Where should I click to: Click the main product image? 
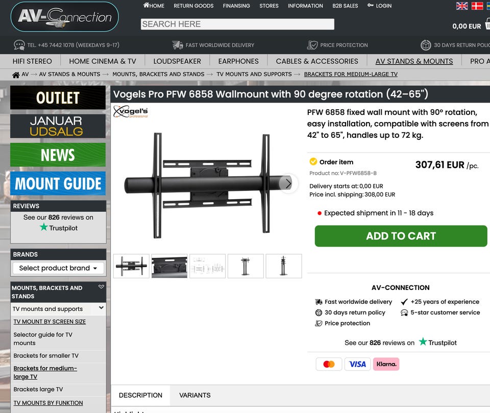208,185
